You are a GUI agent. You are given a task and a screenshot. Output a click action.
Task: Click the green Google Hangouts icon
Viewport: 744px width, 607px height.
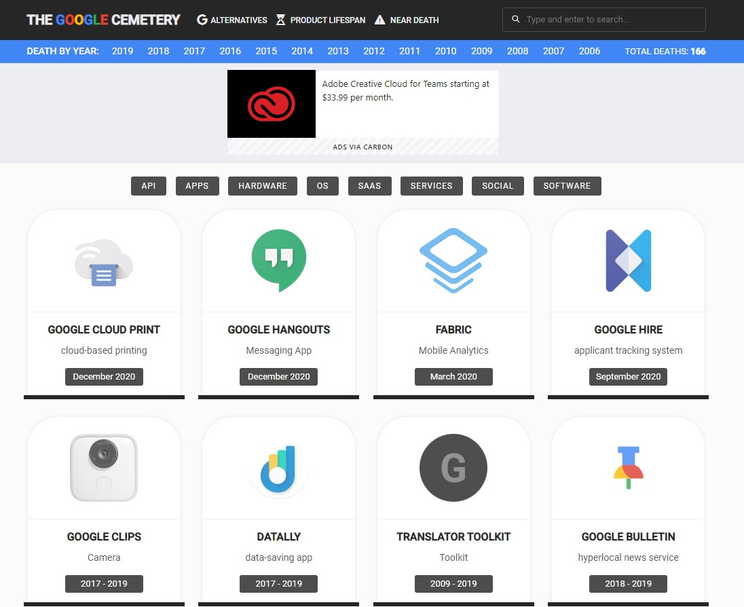click(279, 260)
